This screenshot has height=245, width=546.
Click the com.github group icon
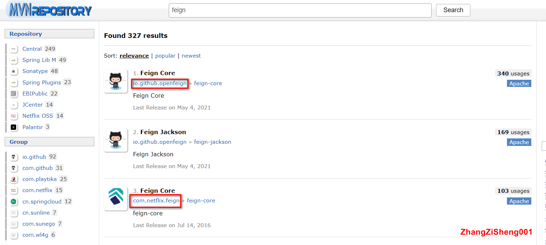[14, 168]
